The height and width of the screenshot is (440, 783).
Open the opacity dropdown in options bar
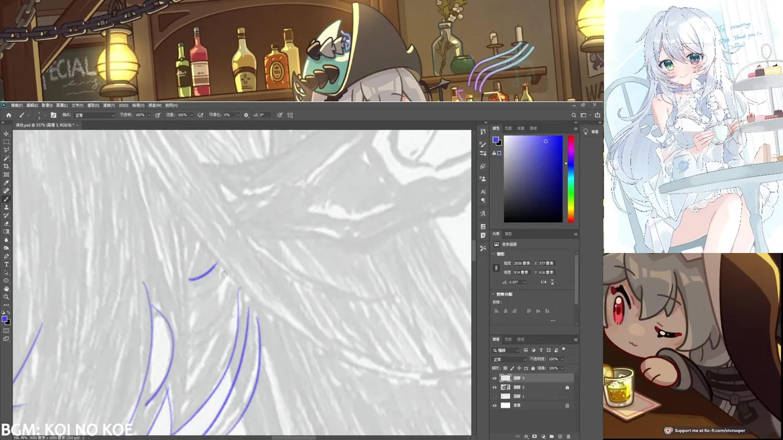[149, 115]
